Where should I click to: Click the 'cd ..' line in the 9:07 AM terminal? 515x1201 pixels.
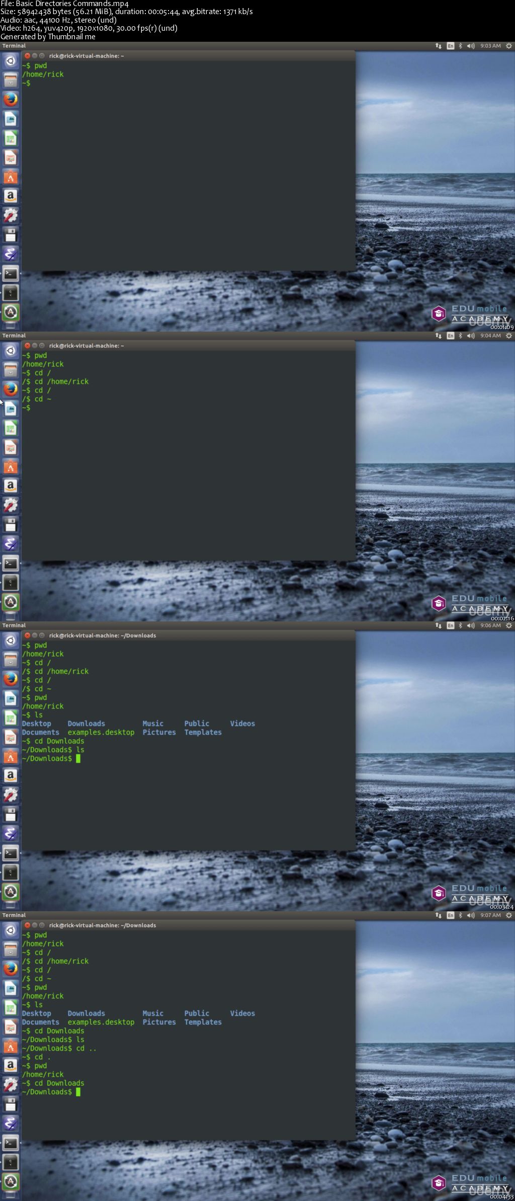(59, 1049)
